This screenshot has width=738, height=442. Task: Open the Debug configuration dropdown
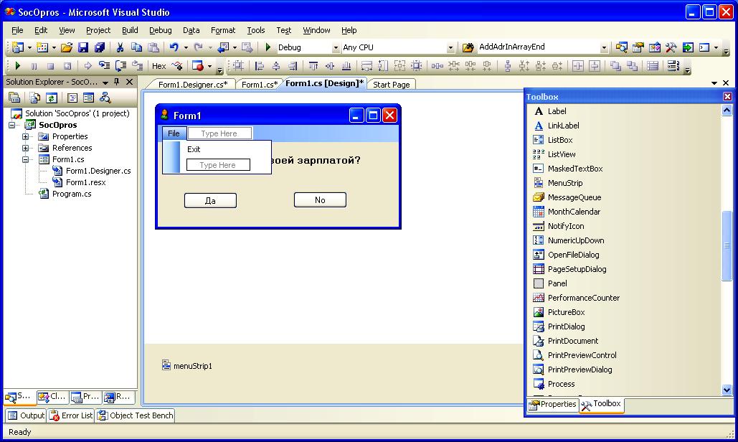[336, 47]
